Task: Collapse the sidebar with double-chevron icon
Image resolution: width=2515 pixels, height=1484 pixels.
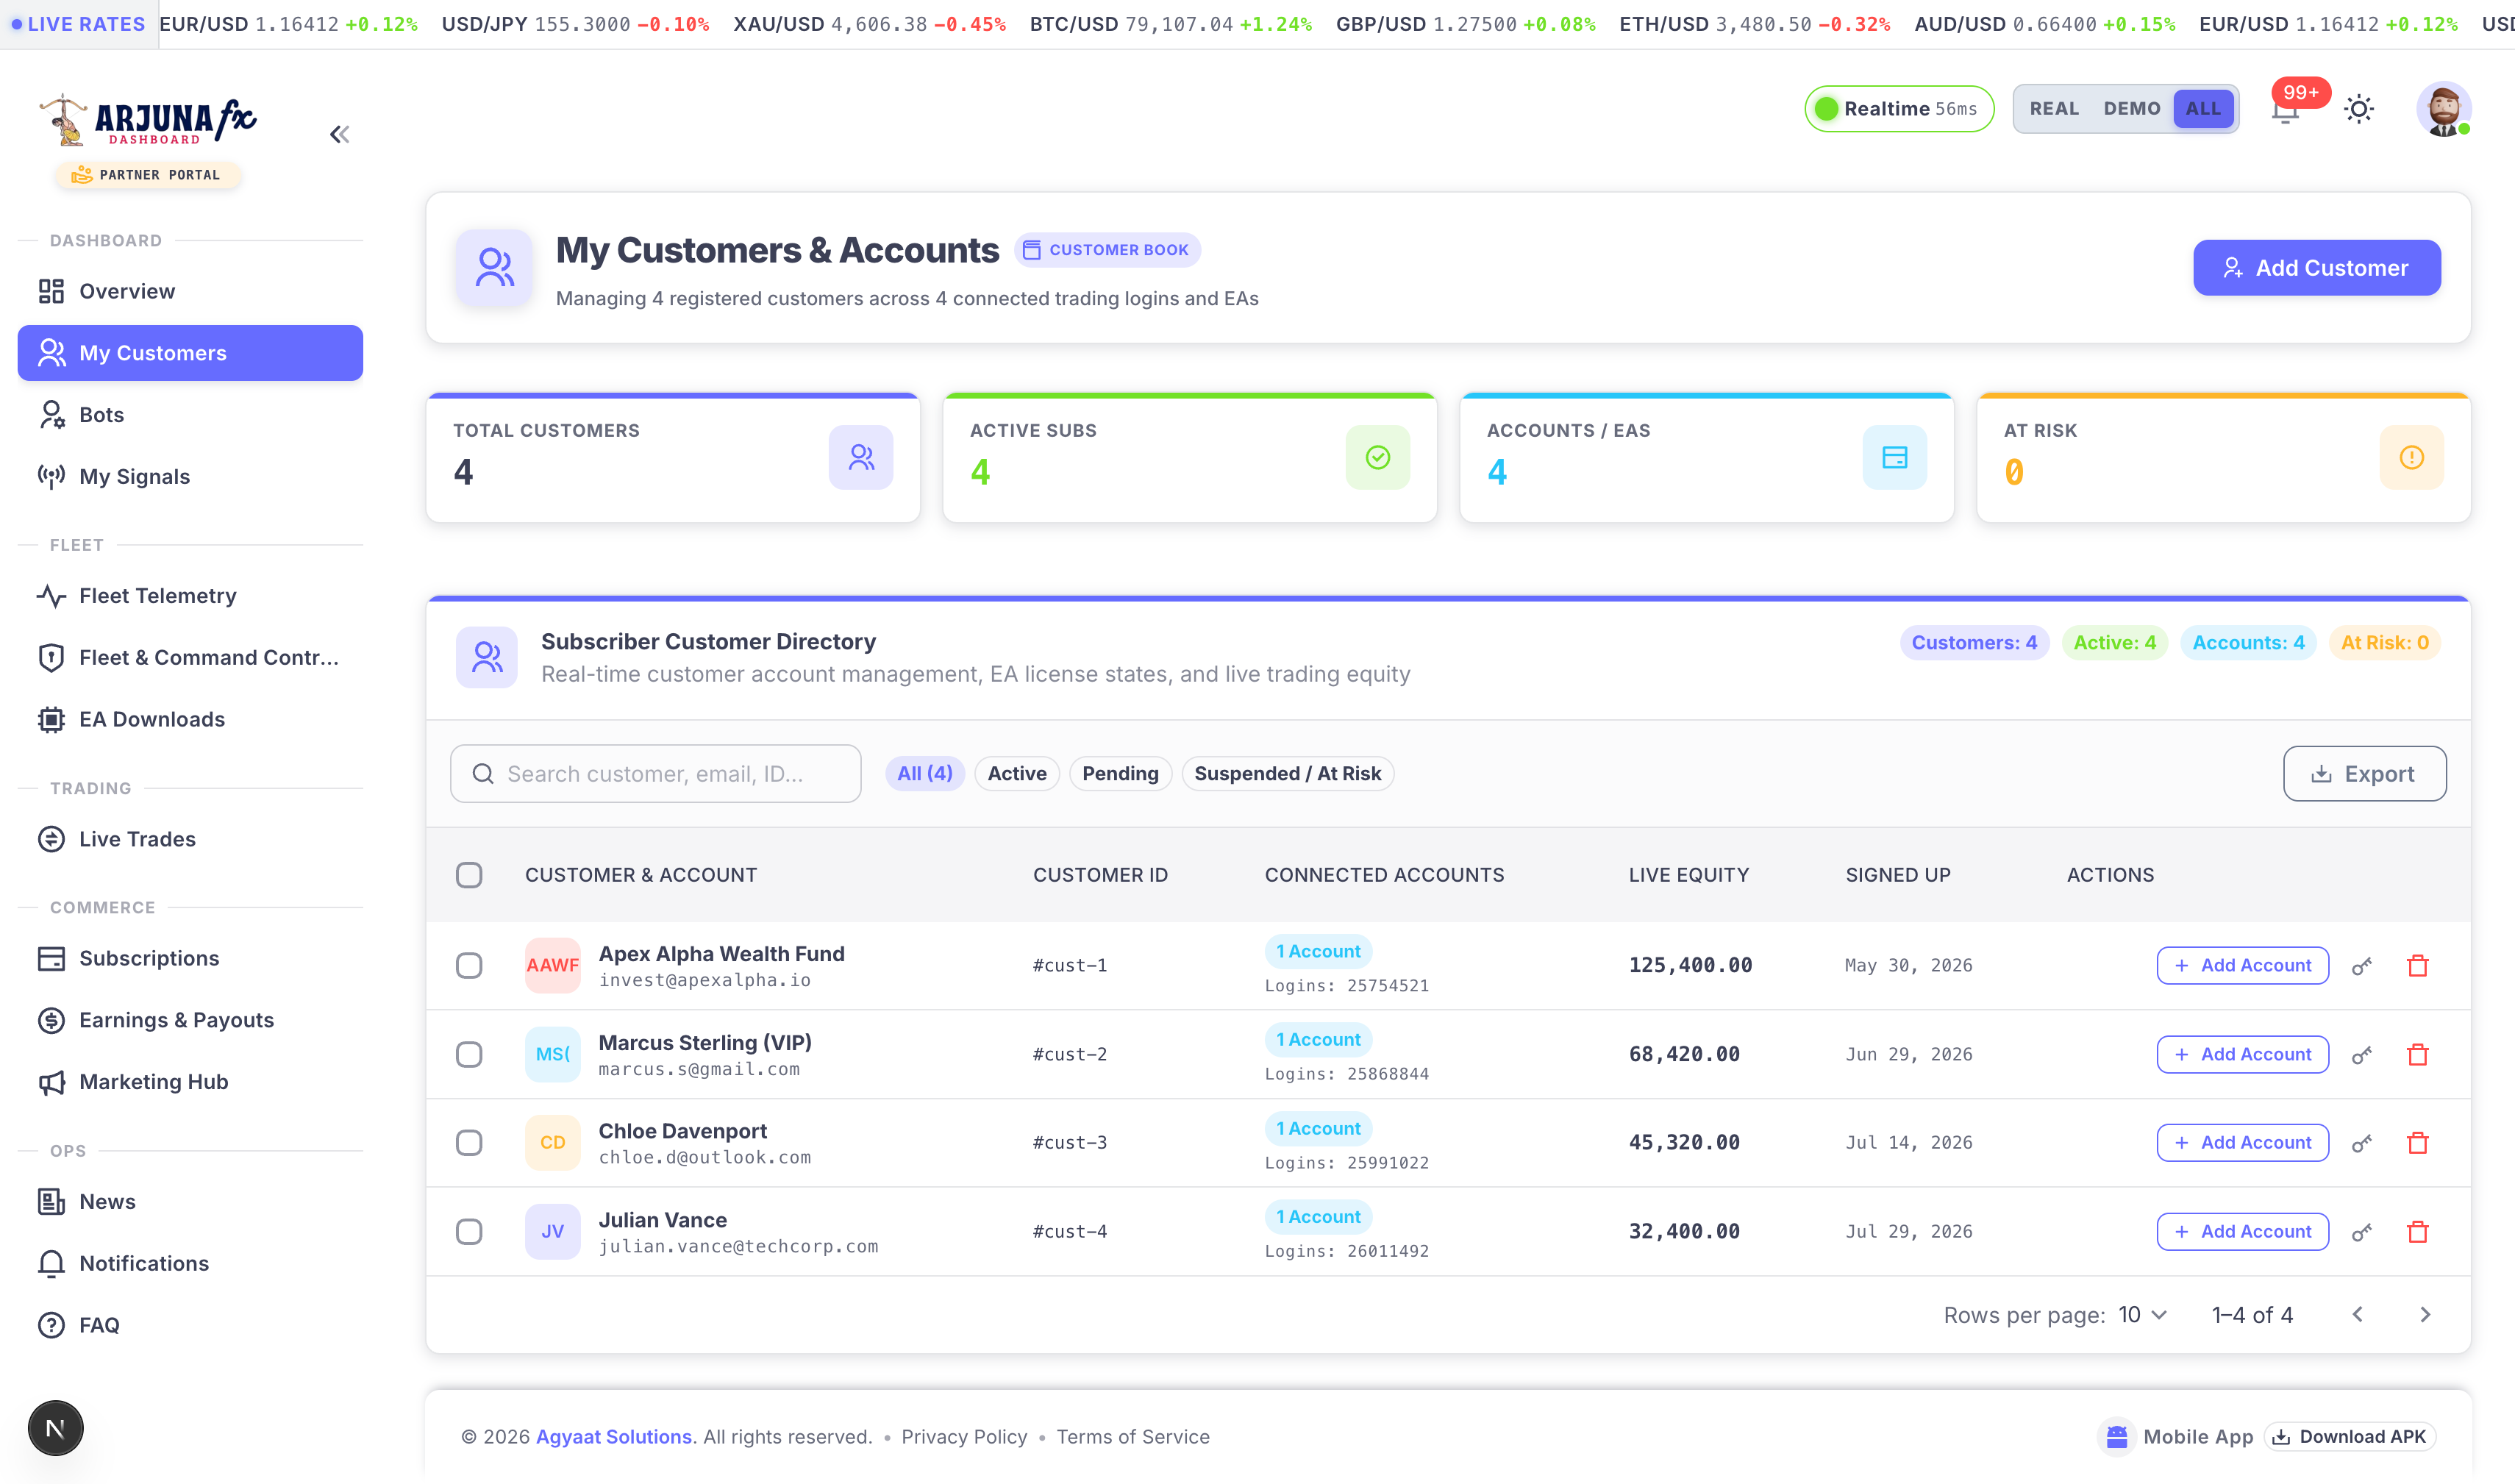Action: pyautogui.click(x=340, y=134)
